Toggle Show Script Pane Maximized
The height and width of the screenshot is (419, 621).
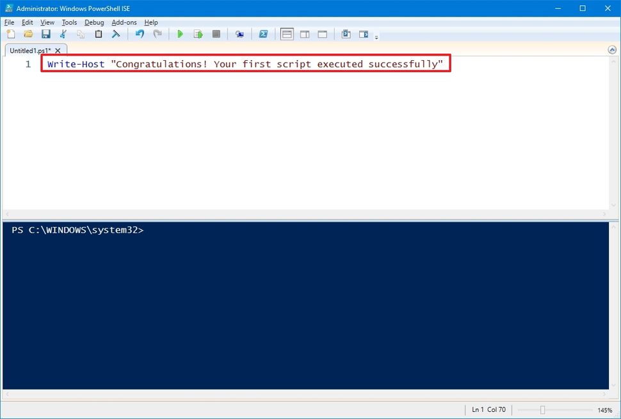322,34
